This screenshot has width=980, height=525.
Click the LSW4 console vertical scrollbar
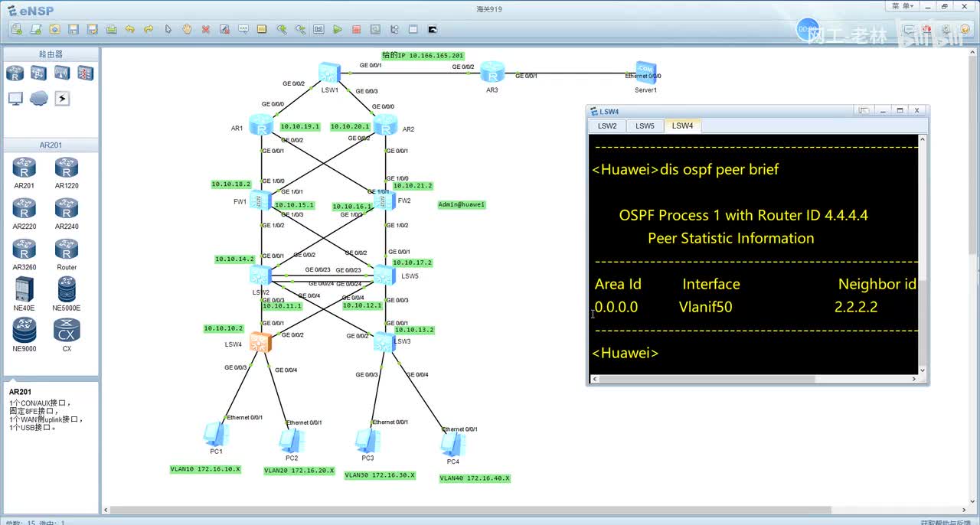pyautogui.click(x=923, y=255)
